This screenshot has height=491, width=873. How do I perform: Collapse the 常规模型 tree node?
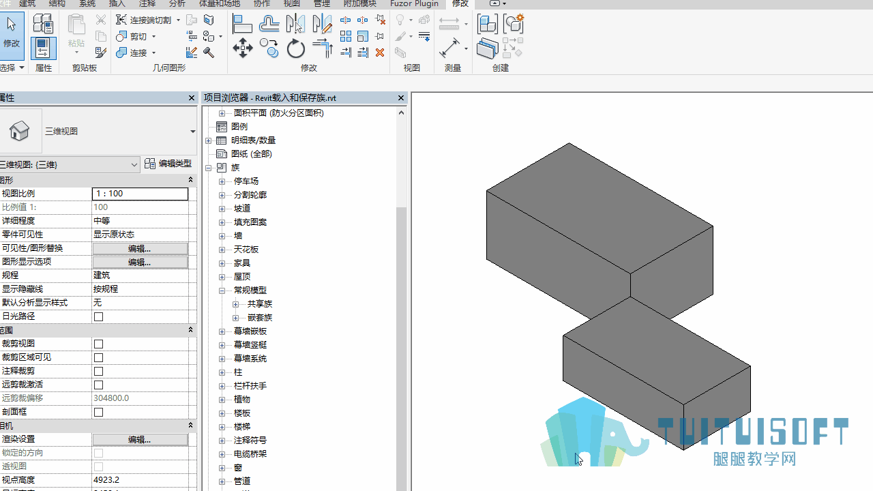point(222,291)
